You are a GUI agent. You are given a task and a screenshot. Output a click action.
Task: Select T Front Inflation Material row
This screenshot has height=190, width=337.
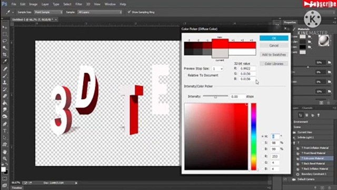click(x=315, y=148)
